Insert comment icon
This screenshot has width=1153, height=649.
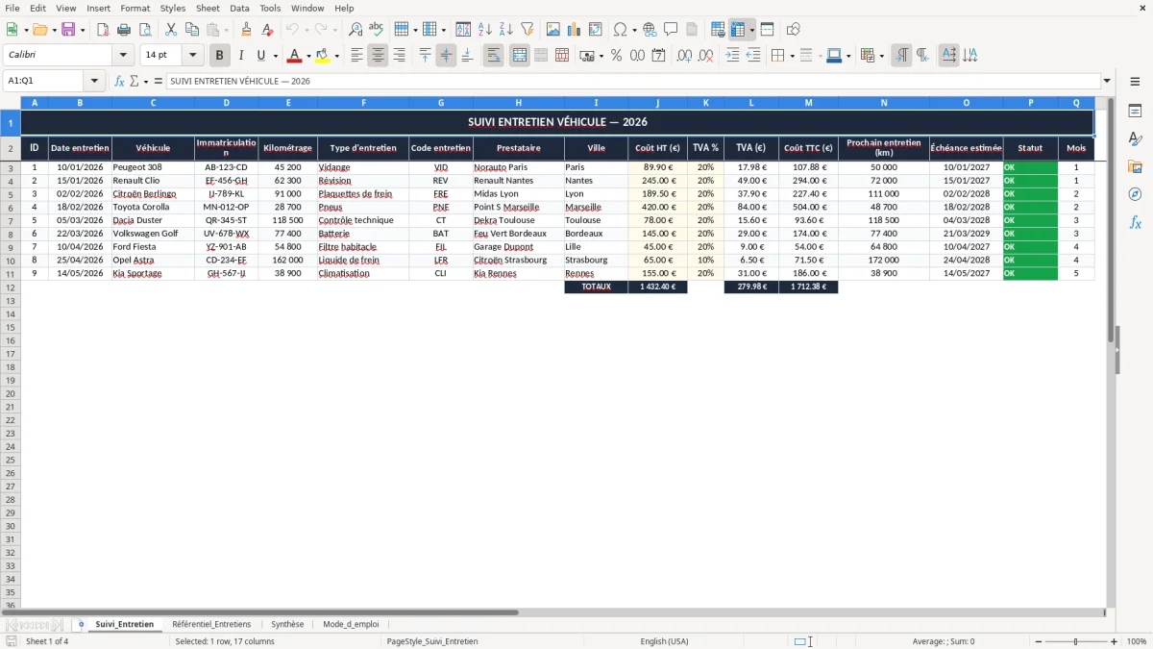(x=671, y=30)
